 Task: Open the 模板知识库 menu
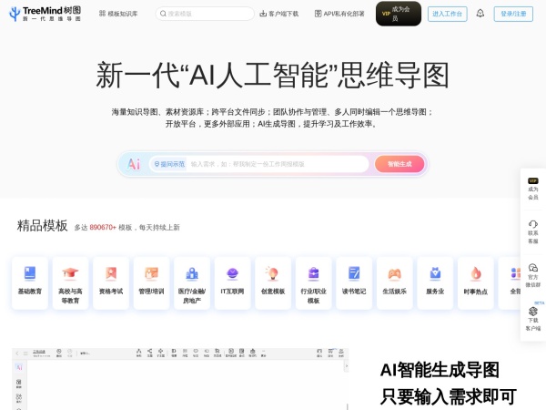coord(118,14)
